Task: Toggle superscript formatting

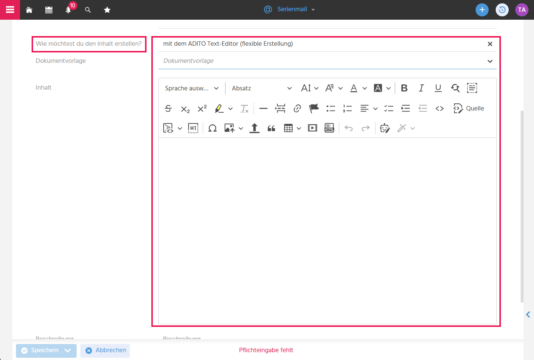Action: [x=202, y=108]
